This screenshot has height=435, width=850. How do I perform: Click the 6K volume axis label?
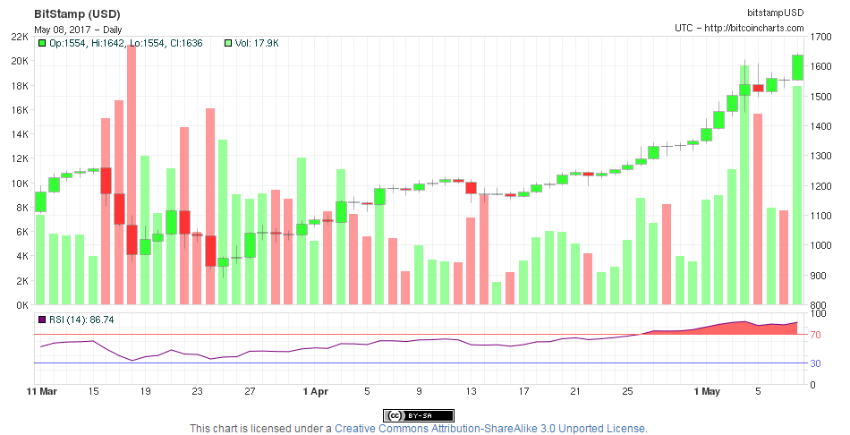pos(22,232)
